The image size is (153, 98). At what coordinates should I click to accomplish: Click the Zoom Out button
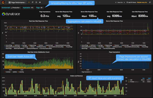click(x=120, y=3)
